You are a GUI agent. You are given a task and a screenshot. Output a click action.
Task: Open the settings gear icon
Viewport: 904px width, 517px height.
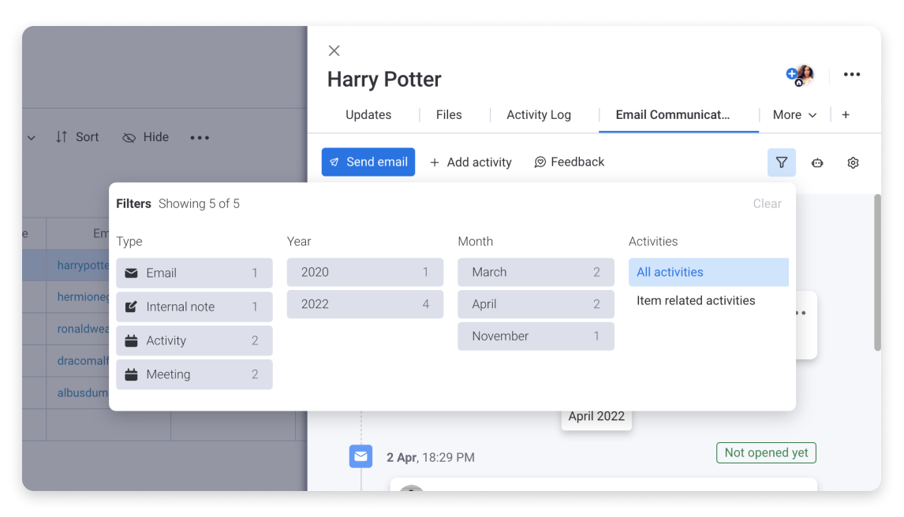853,163
